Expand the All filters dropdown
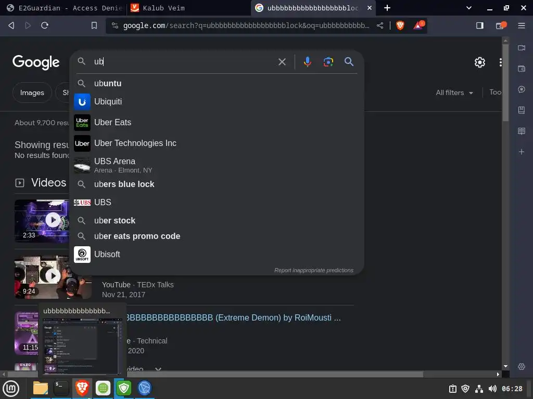Viewport: 533px width, 399px height. [x=454, y=92]
